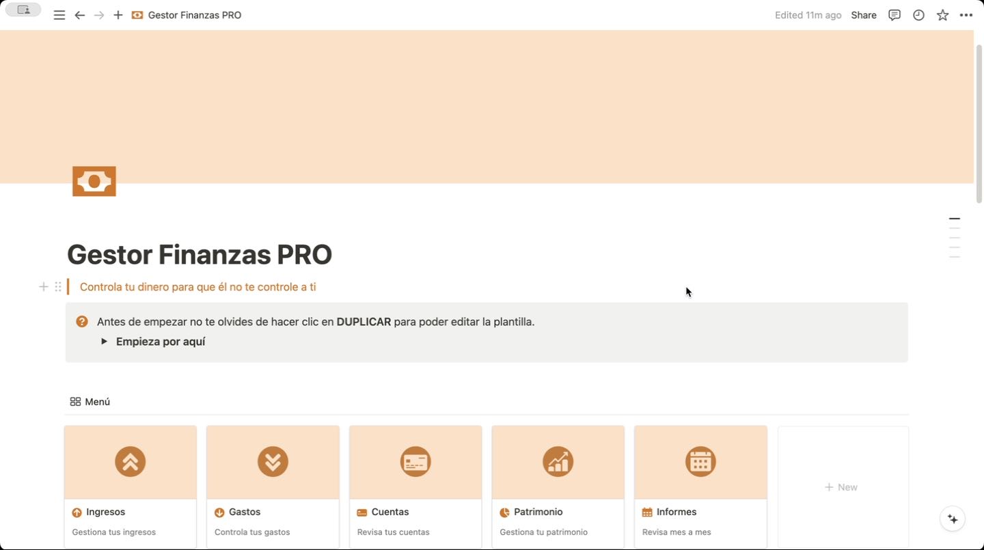
Task: Open the Notion AI sparkle button
Action: [x=953, y=519]
